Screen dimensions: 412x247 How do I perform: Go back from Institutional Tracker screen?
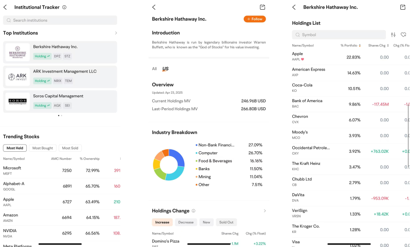(x=5, y=7)
